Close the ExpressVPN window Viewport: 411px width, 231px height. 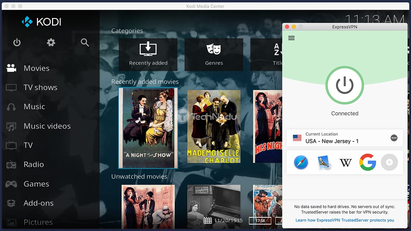click(287, 27)
